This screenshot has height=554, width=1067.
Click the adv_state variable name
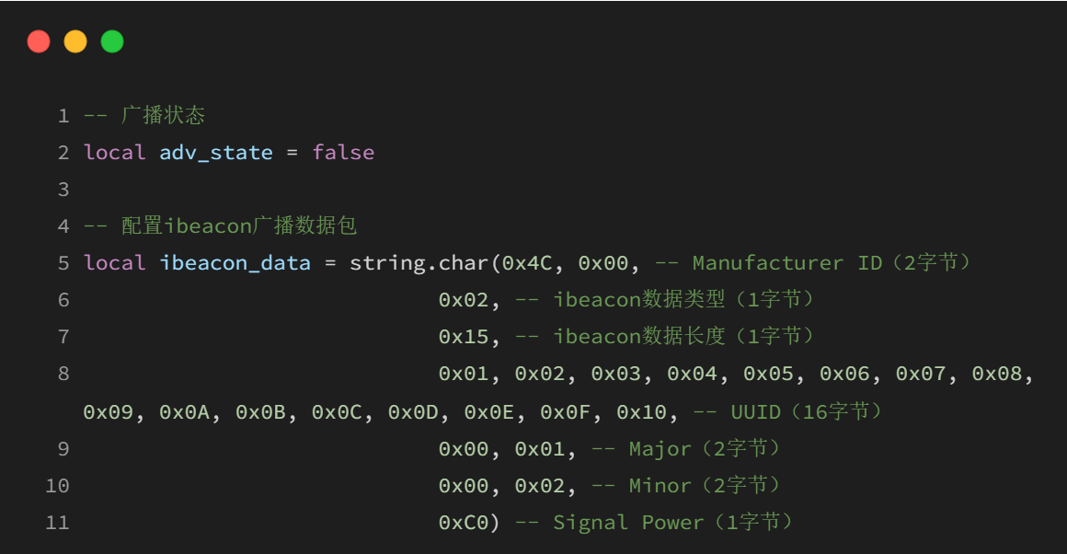point(216,153)
